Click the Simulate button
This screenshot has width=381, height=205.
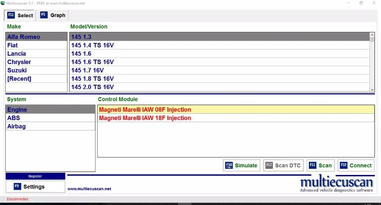point(242,165)
